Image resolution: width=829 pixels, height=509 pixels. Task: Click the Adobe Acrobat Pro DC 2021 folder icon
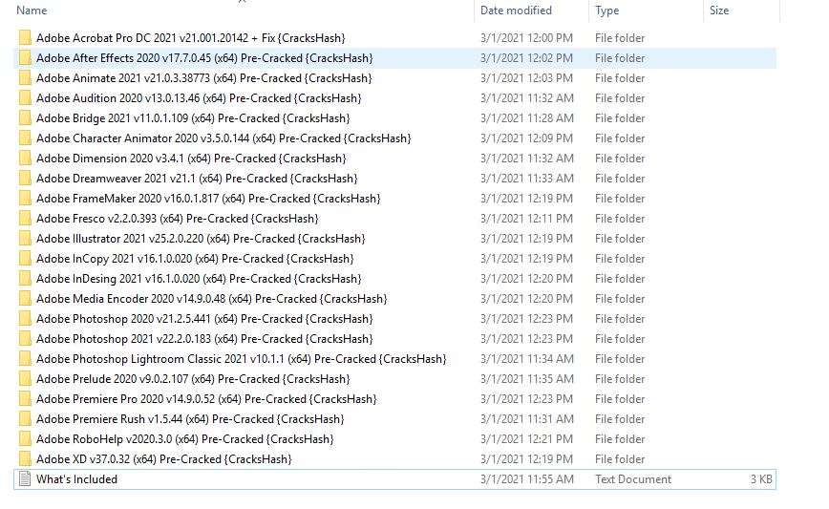(25, 38)
